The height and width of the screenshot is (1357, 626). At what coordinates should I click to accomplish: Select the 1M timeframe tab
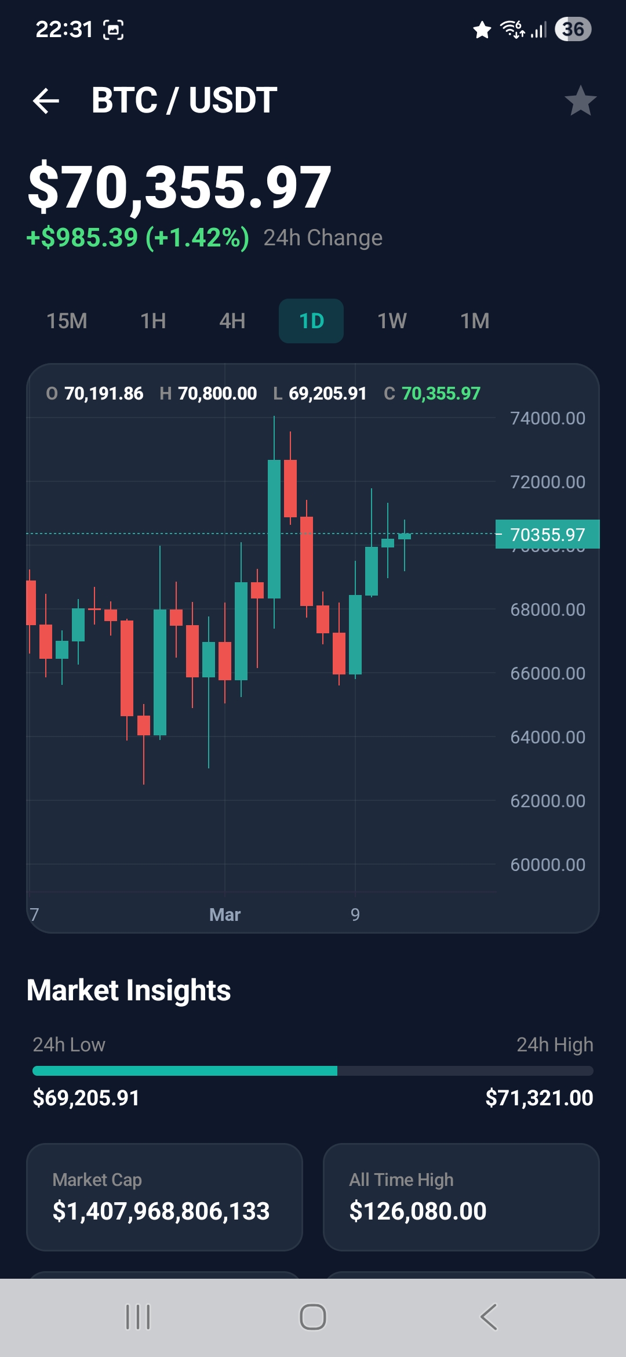coord(475,321)
